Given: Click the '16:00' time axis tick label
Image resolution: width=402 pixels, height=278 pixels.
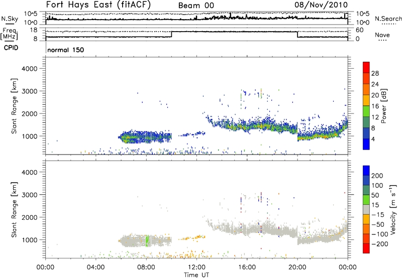Looking at the screenshot, I should (247, 267).
